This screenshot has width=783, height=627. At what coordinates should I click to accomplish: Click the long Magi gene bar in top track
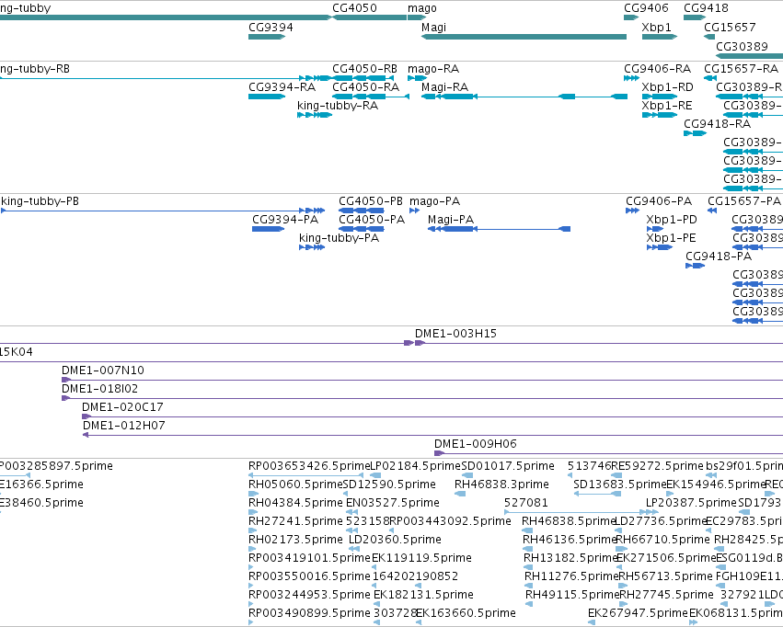[x=524, y=37]
